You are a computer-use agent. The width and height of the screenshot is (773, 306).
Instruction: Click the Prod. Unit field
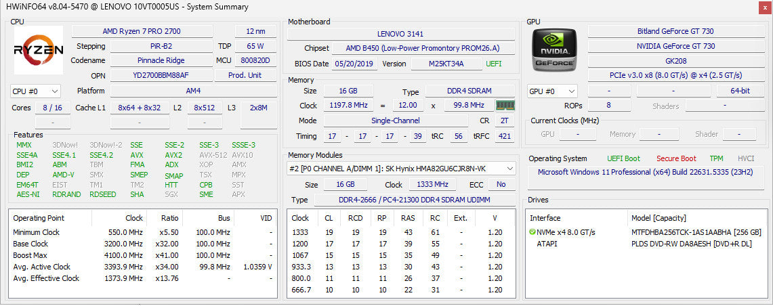(x=245, y=75)
